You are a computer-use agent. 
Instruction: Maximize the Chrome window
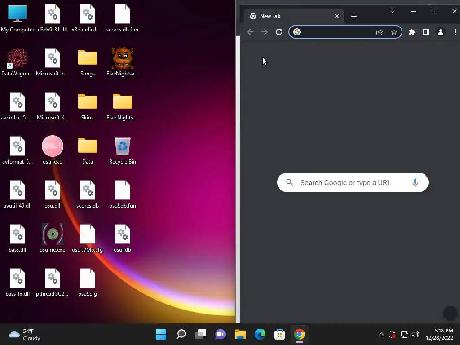coord(433,11)
